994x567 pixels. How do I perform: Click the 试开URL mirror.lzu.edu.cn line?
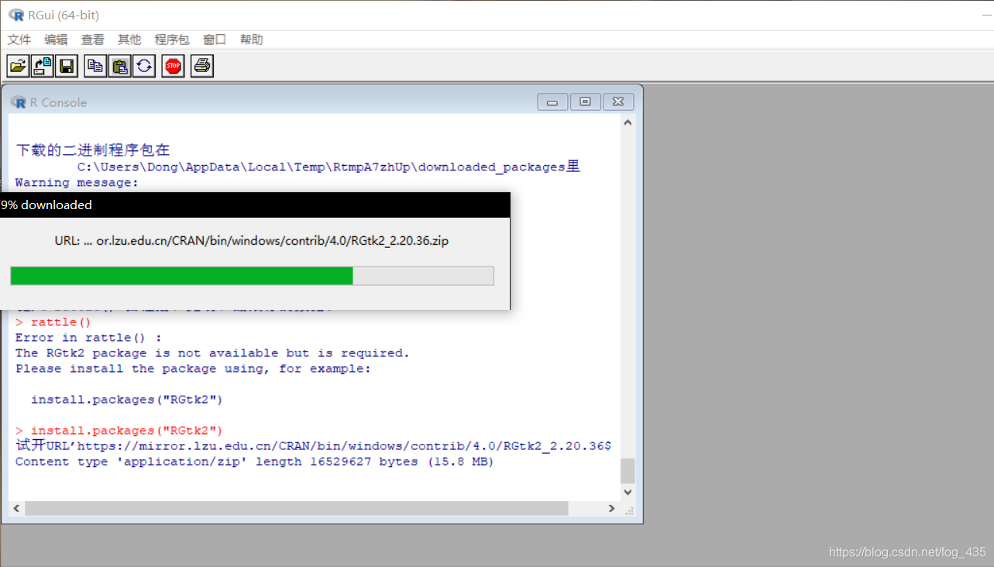coord(313,446)
